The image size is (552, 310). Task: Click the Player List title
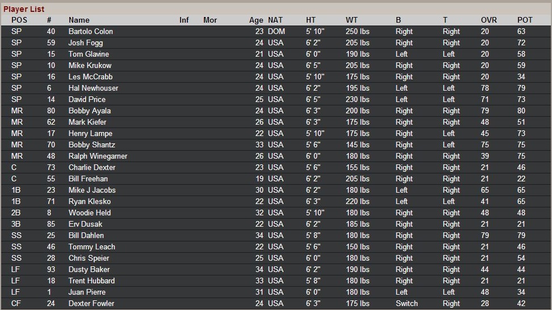point(24,9)
